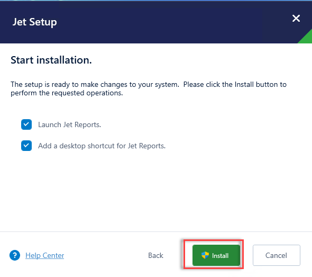
Task: Click the divider line above footer buttons
Action: (156, 231)
